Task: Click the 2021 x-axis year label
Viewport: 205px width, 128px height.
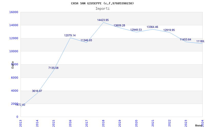Action: coord(153,123)
